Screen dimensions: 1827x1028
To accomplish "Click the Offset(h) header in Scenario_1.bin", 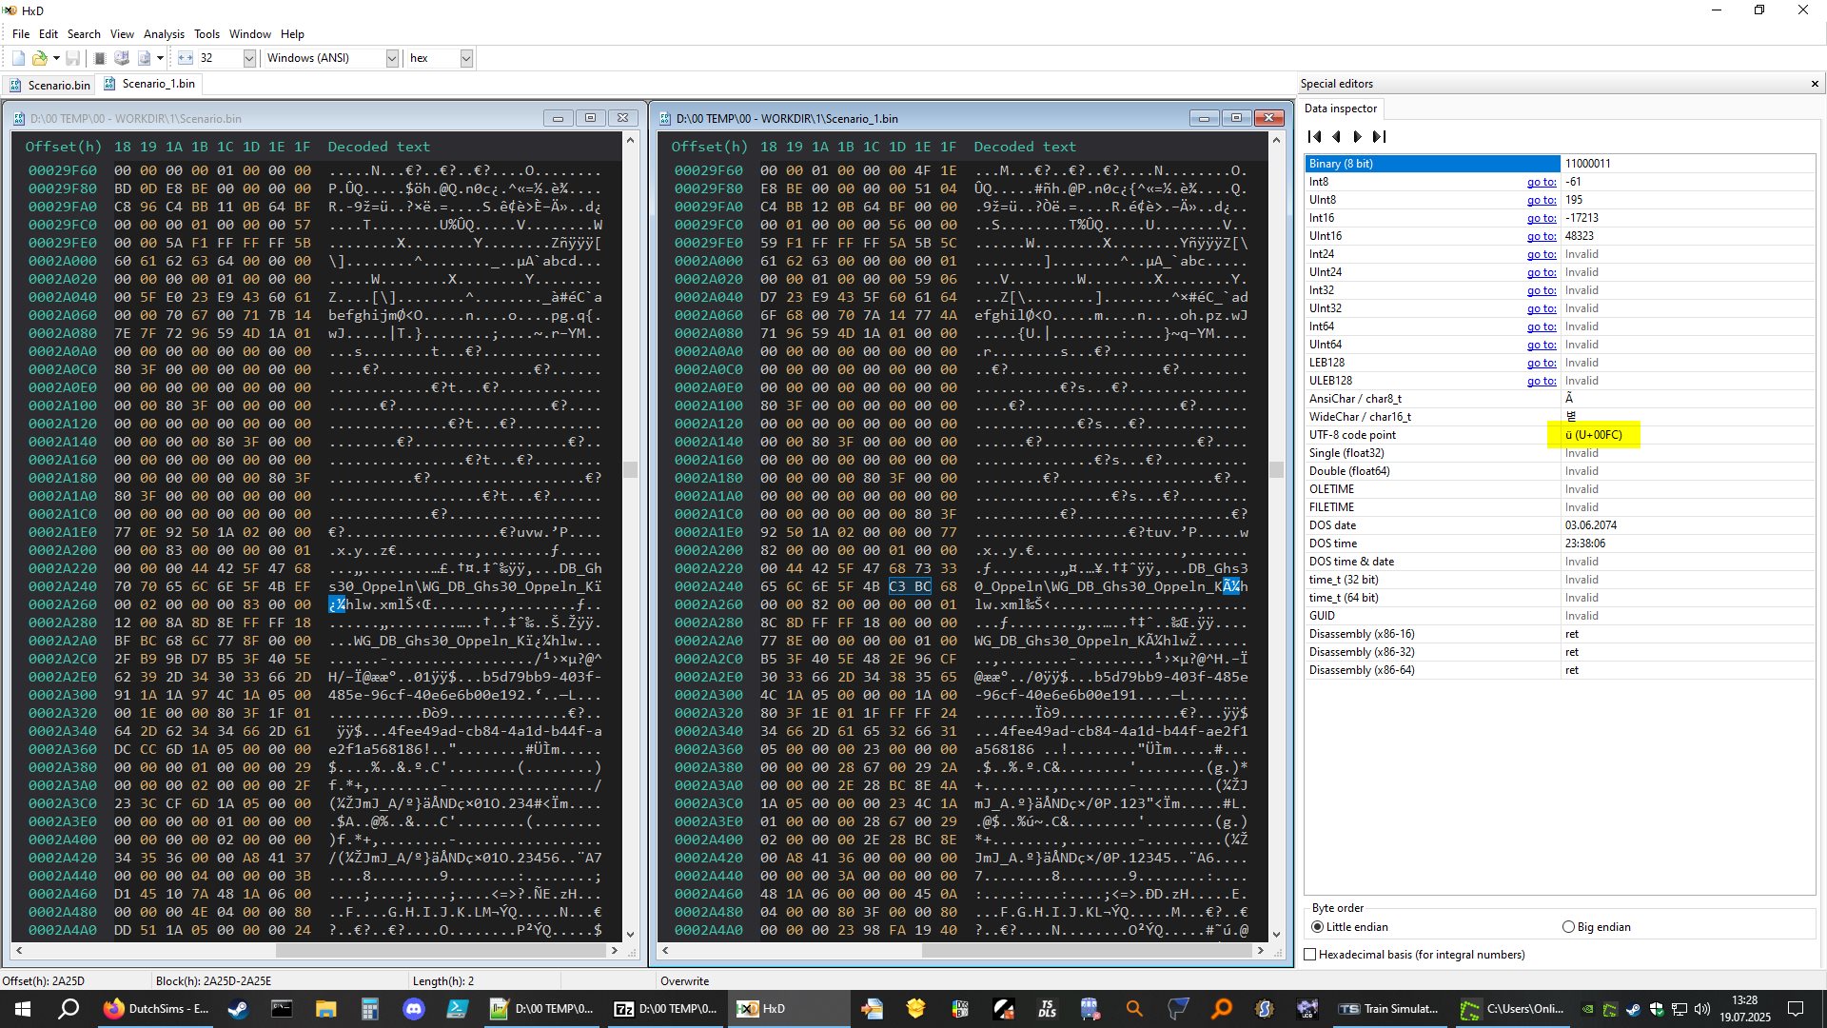I will click(709, 147).
